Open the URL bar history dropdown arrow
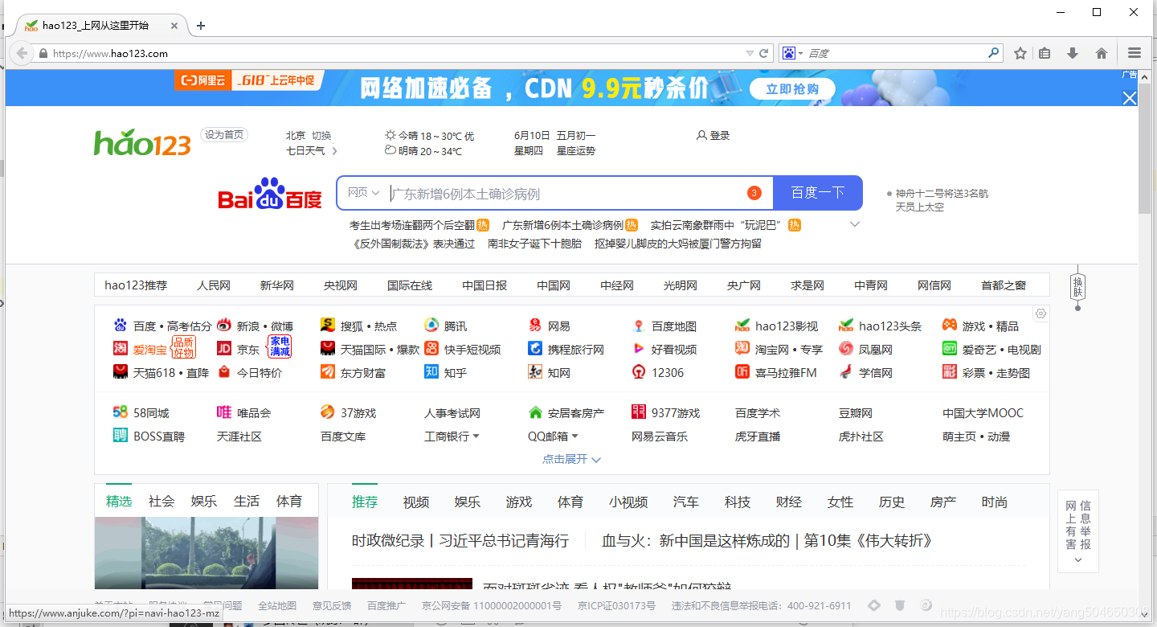Screen dimensions: 1157x627 (x=750, y=54)
